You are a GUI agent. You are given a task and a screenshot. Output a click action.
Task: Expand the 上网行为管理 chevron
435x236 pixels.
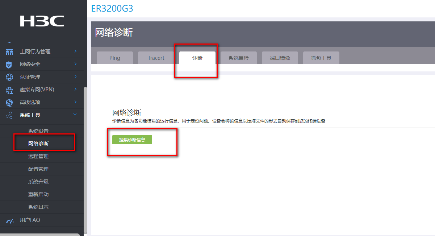75,51
